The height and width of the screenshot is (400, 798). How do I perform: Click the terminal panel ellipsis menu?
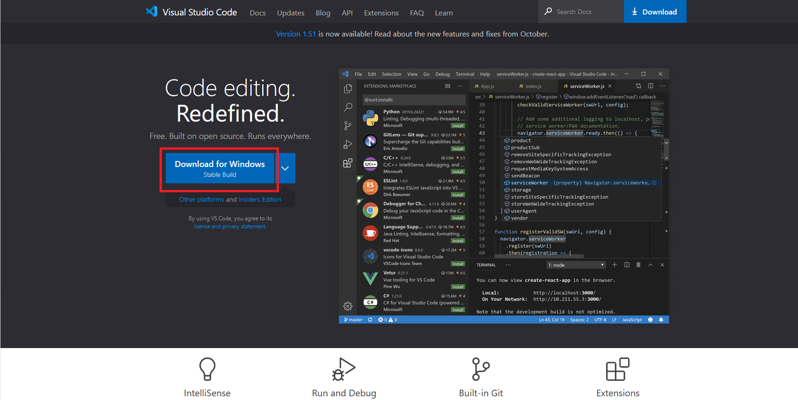(x=508, y=265)
